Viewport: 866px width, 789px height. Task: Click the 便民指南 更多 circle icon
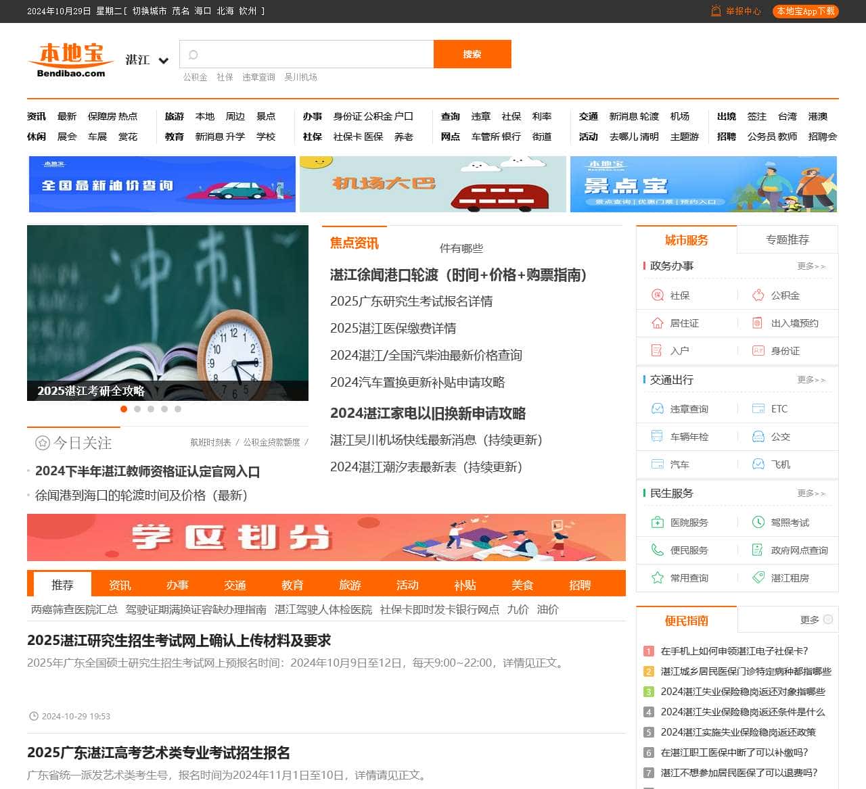[x=828, y=619]
